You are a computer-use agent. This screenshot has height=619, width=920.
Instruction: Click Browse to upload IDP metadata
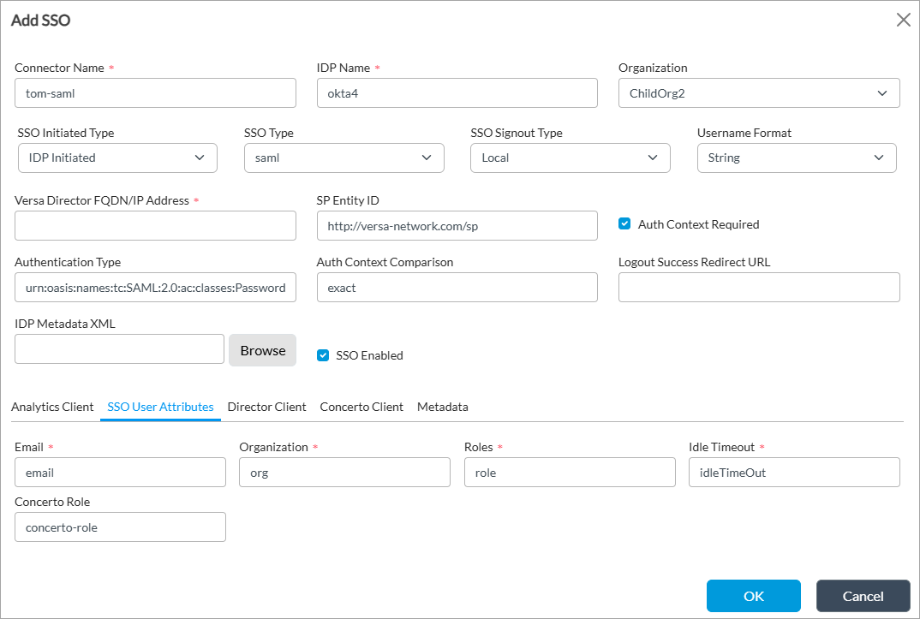262,350
